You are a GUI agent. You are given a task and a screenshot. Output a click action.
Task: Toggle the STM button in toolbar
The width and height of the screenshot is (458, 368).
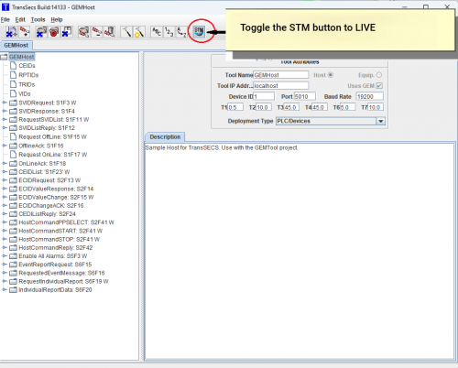199,31
